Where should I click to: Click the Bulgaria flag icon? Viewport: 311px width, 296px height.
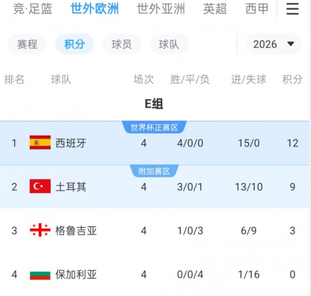point(40,274)
